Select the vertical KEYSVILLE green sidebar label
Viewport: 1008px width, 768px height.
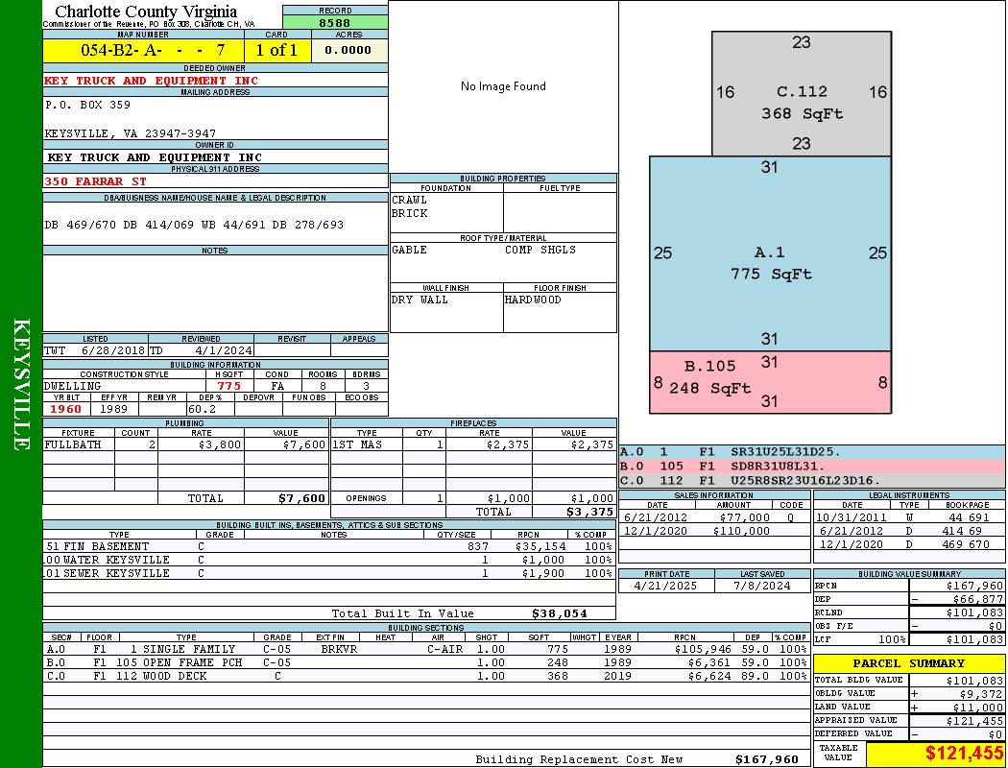coord(21,384)
